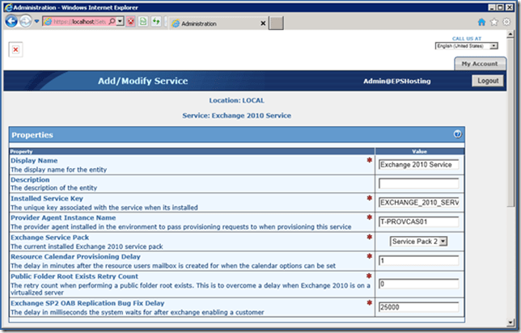Open Favorites via the star icon

(x=493, y=23)
